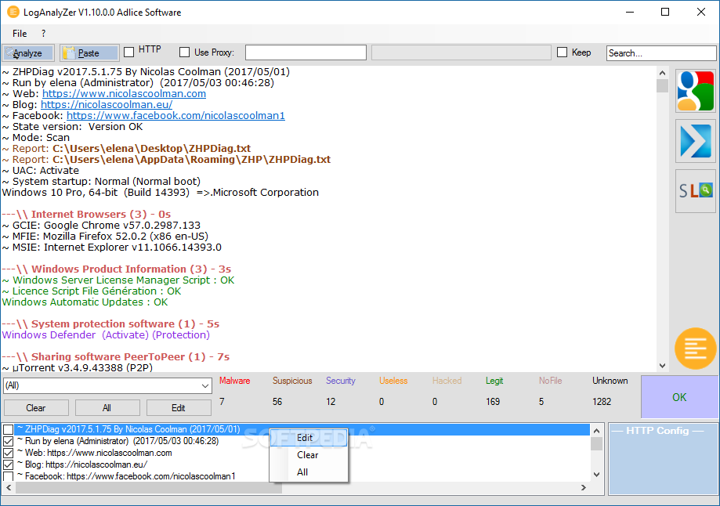Click the 'Windows Automatic Updates : OK' line

pyautogui.click(x=85, y=302)
